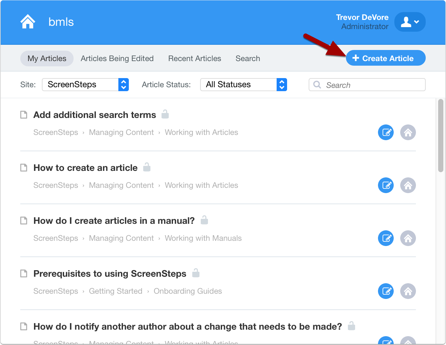
Task: Click Working with Manuals breadcrumb
Action: [x=203, y=238]
